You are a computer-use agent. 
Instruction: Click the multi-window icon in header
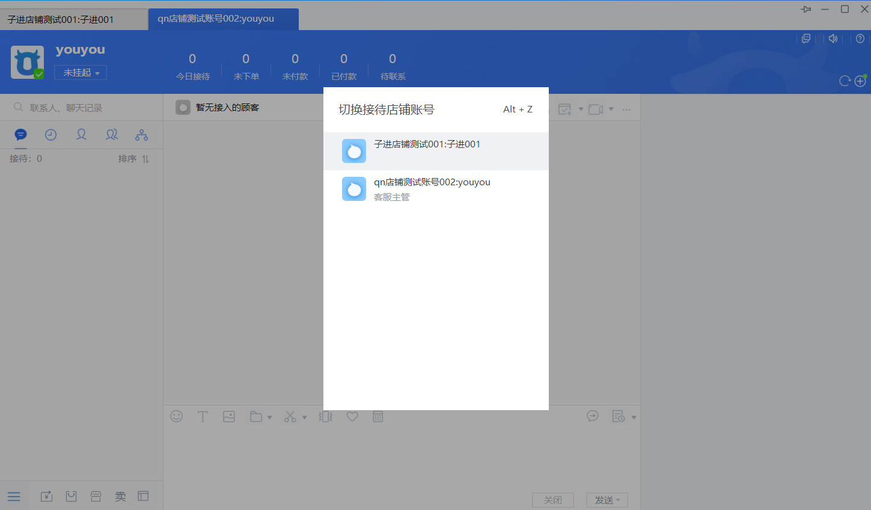click(x=806, y=38)
